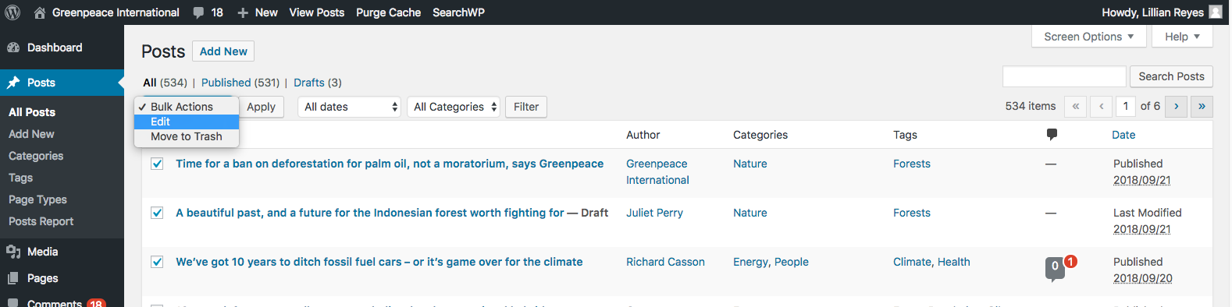Sort by the comments bubble column icon
The height and width of the screenshot is (307, 1232).
[x=1052, y=134]
